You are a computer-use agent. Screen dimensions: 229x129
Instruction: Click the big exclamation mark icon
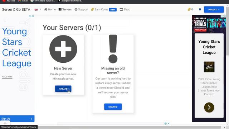click(113, 49)
